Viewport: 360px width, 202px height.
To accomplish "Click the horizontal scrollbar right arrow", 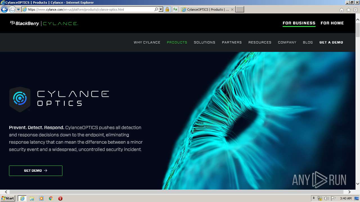I will pyautogui.click(x=349, y=192).
